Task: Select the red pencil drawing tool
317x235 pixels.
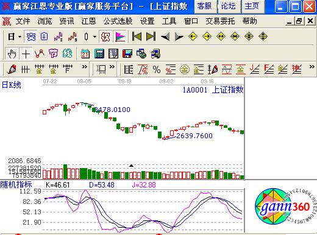Action: [12, 69]
